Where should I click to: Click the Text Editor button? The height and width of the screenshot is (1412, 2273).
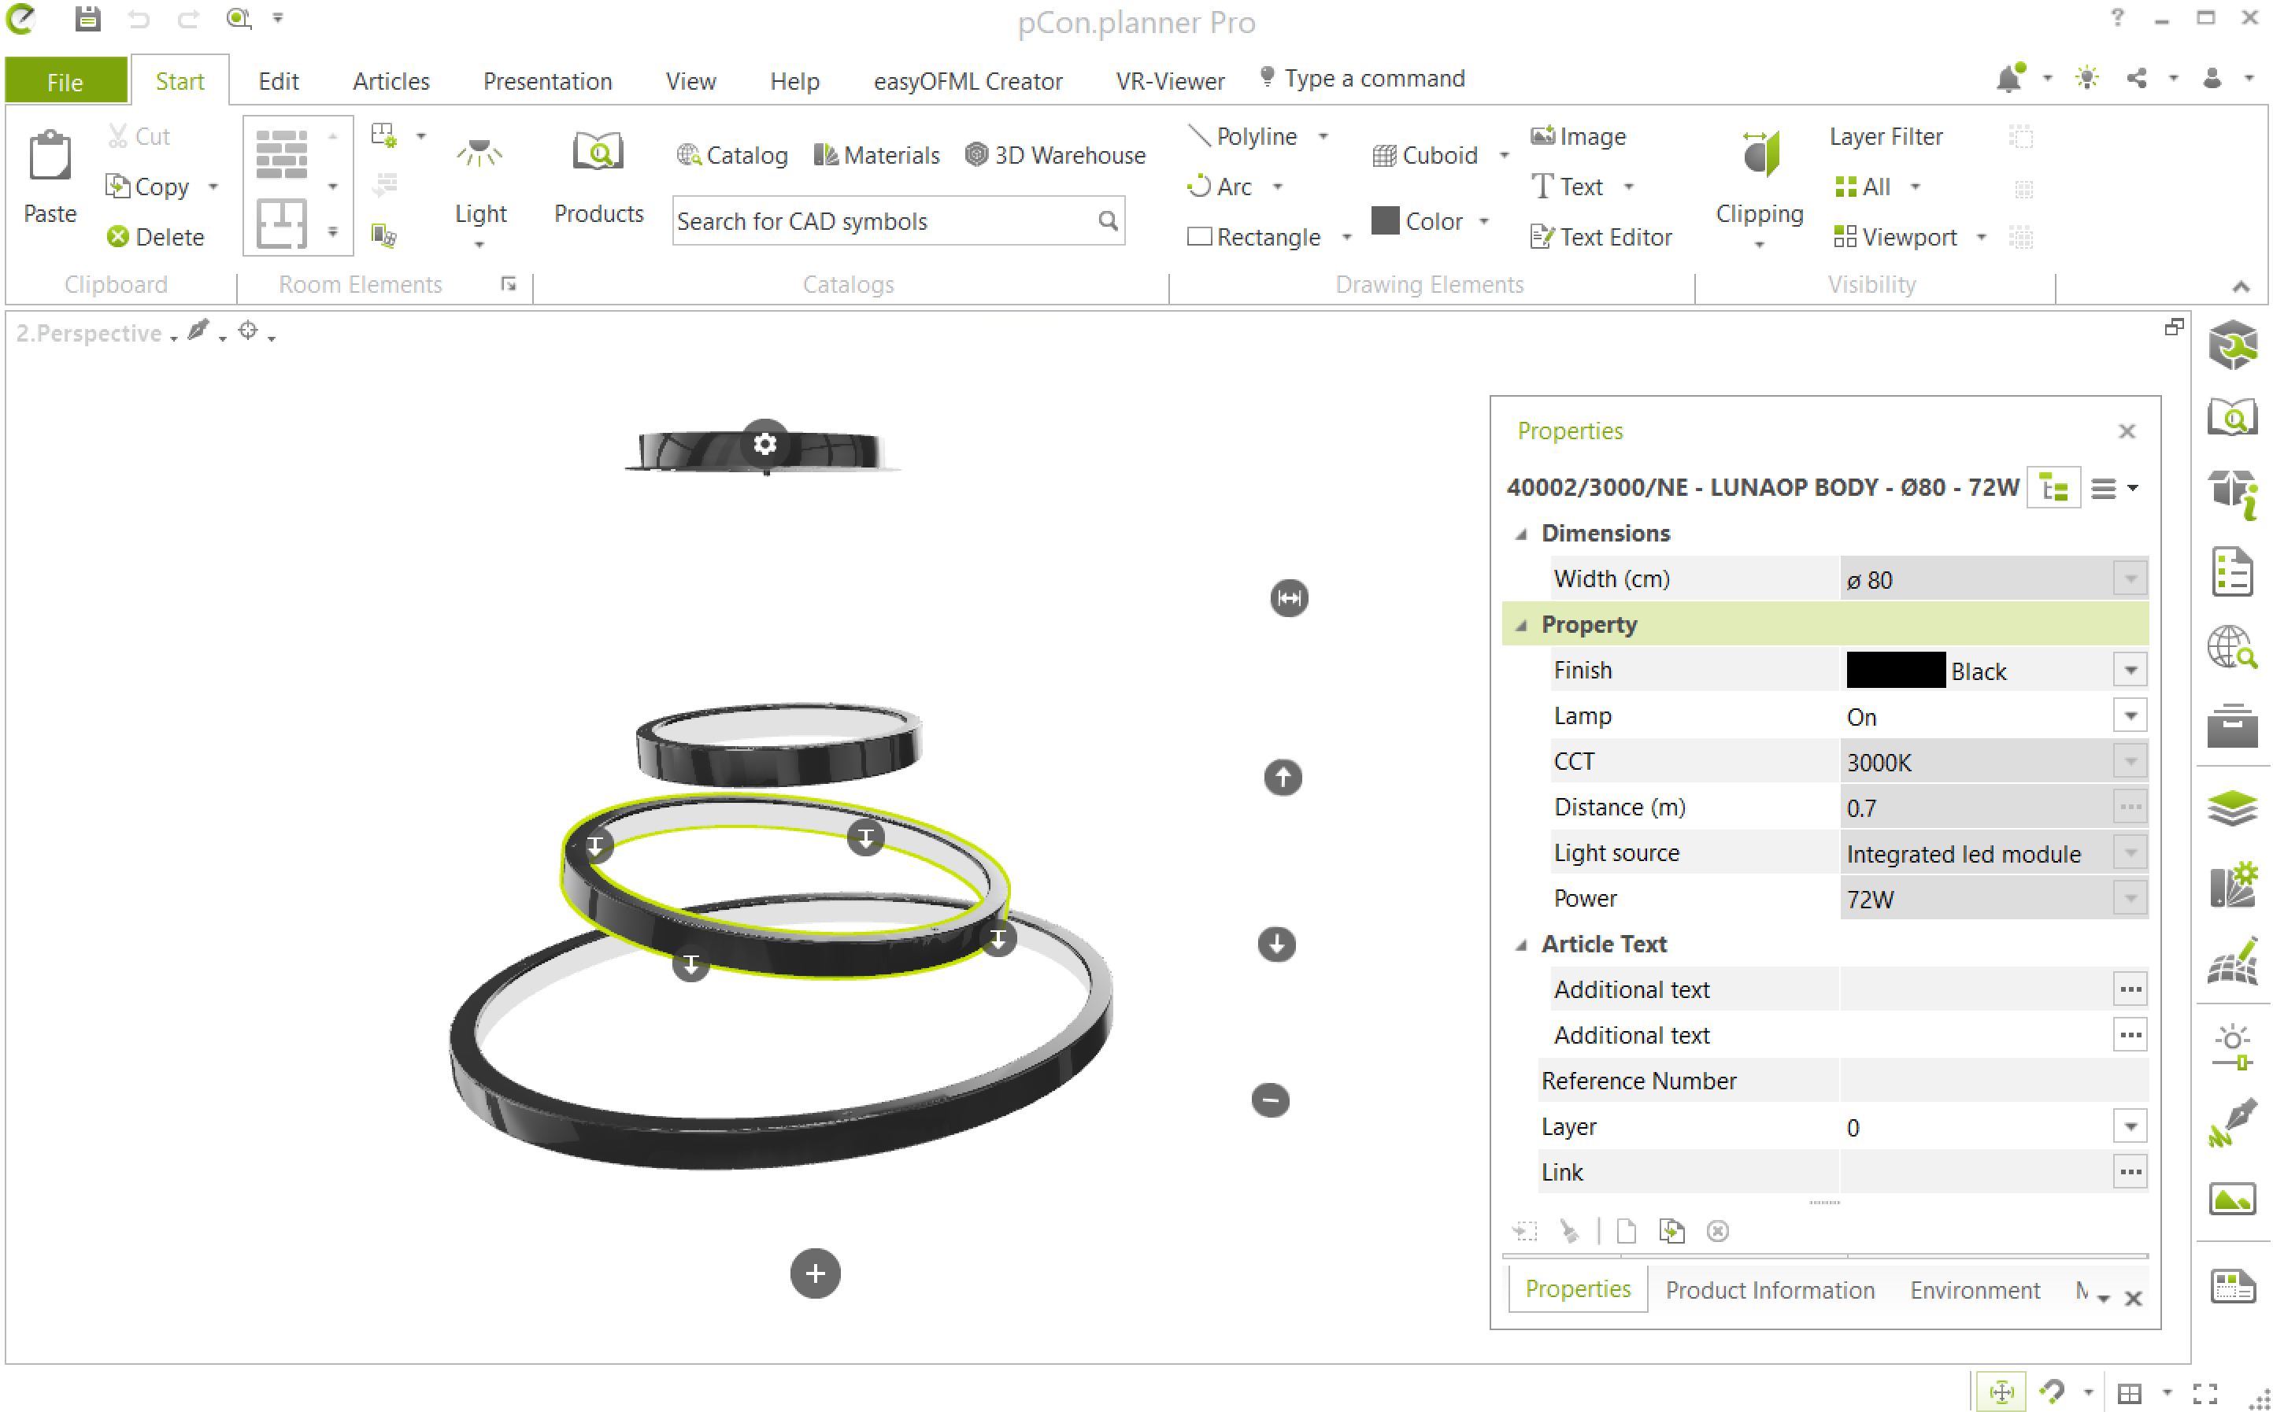[1601, 237]
